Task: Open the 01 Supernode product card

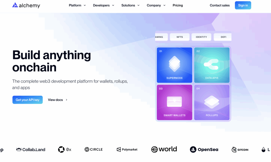Action: [174, 65]
